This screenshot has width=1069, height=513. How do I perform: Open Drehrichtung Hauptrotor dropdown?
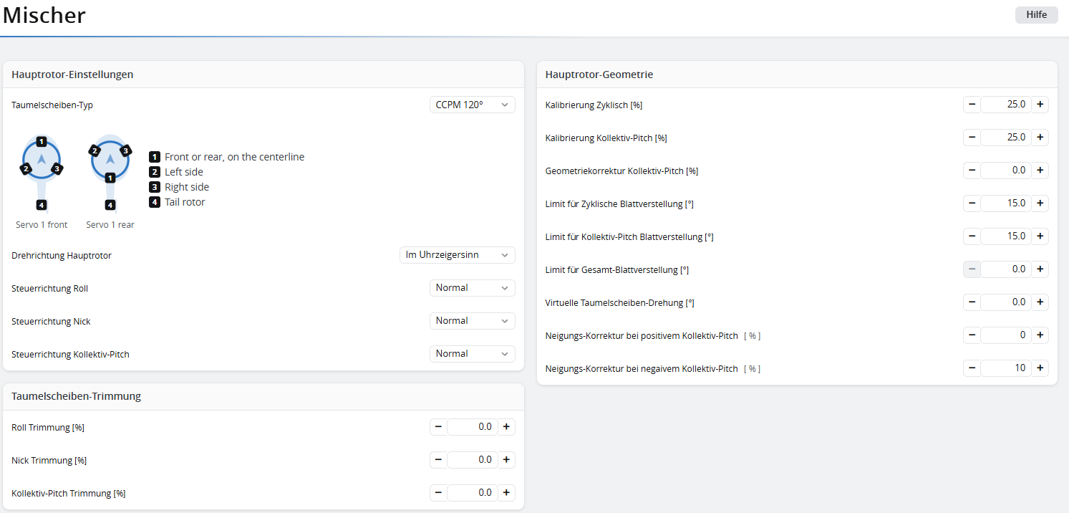tap(457, 255)
